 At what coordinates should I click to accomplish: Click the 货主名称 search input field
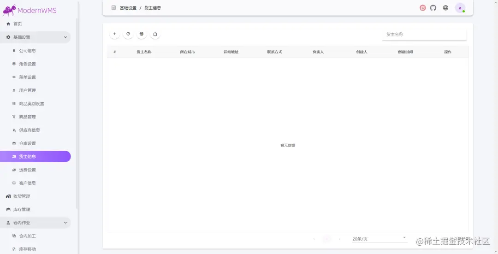point(424,34)
